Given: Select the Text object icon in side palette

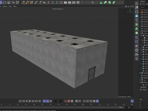Looking at the screenshot, I should (137, 20).
